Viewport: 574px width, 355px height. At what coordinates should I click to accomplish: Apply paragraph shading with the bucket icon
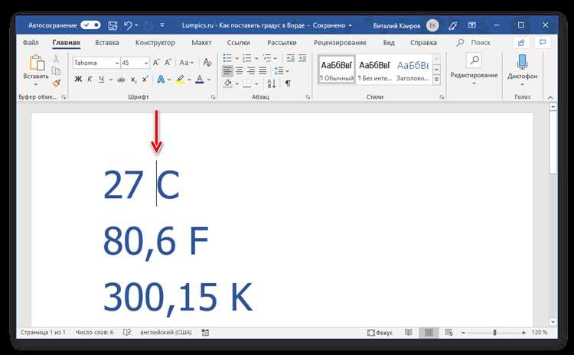click(x=228, y=83)
